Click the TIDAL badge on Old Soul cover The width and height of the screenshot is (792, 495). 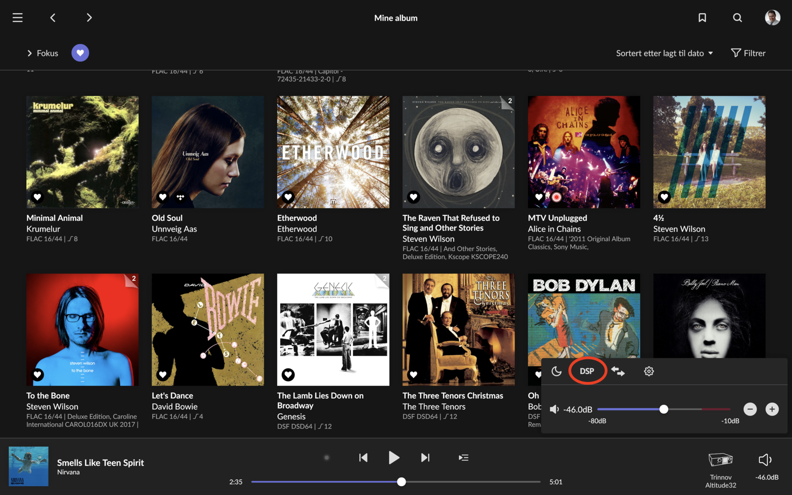[x=180, y=197]
